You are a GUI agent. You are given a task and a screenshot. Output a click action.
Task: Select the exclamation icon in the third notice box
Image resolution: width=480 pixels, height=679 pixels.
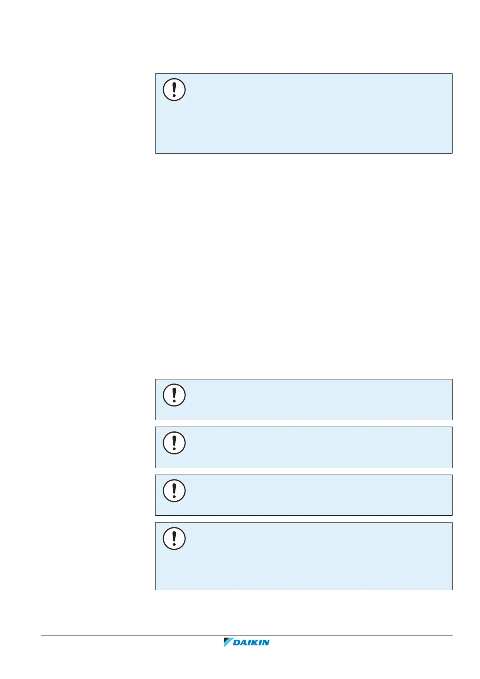click(174, 443)
